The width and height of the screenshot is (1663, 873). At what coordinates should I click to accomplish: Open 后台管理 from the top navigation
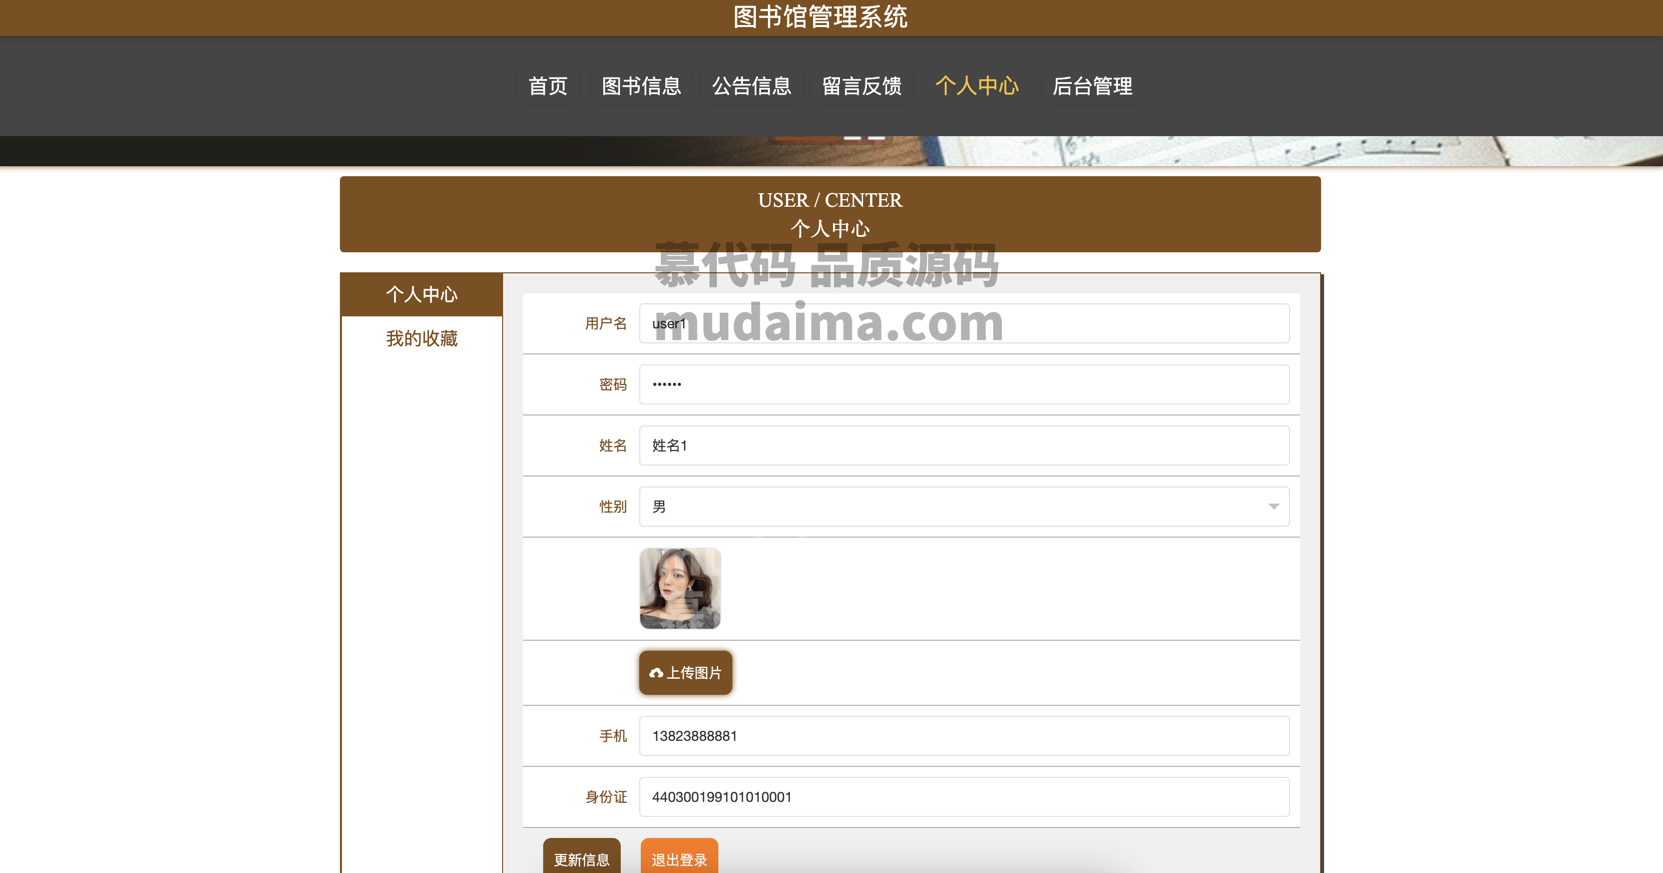coord(1092,86)
